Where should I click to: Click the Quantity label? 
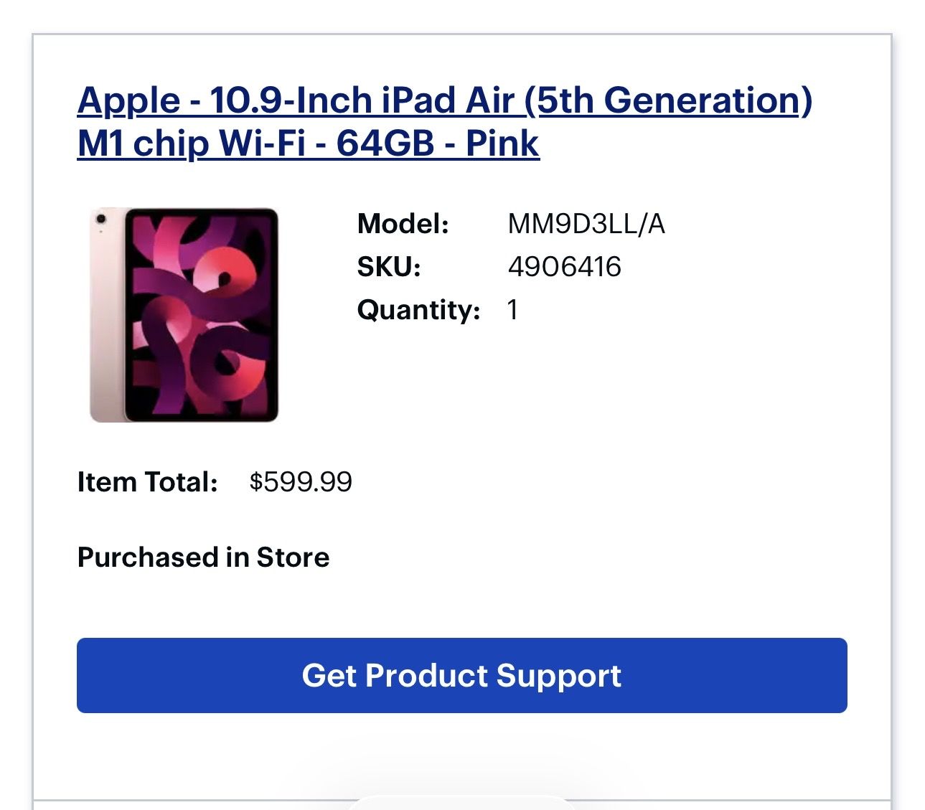coord(418,310)
